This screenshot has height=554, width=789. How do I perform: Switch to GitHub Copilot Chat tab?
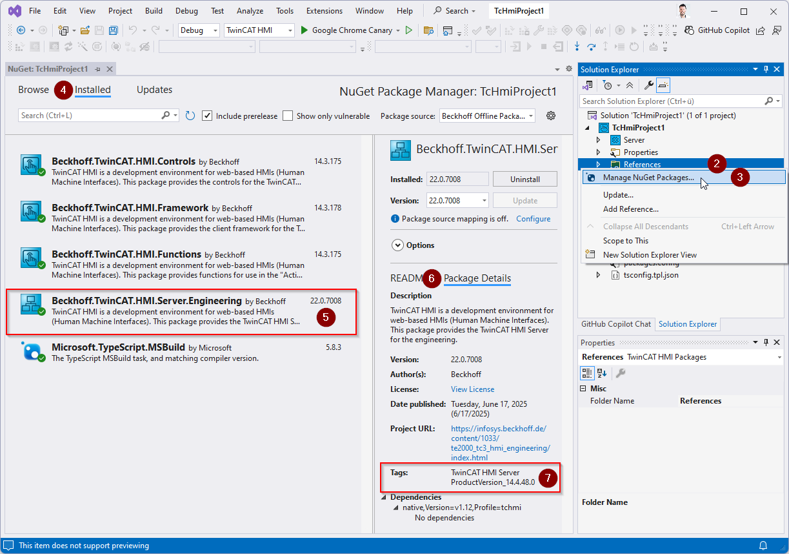(617, 324)
